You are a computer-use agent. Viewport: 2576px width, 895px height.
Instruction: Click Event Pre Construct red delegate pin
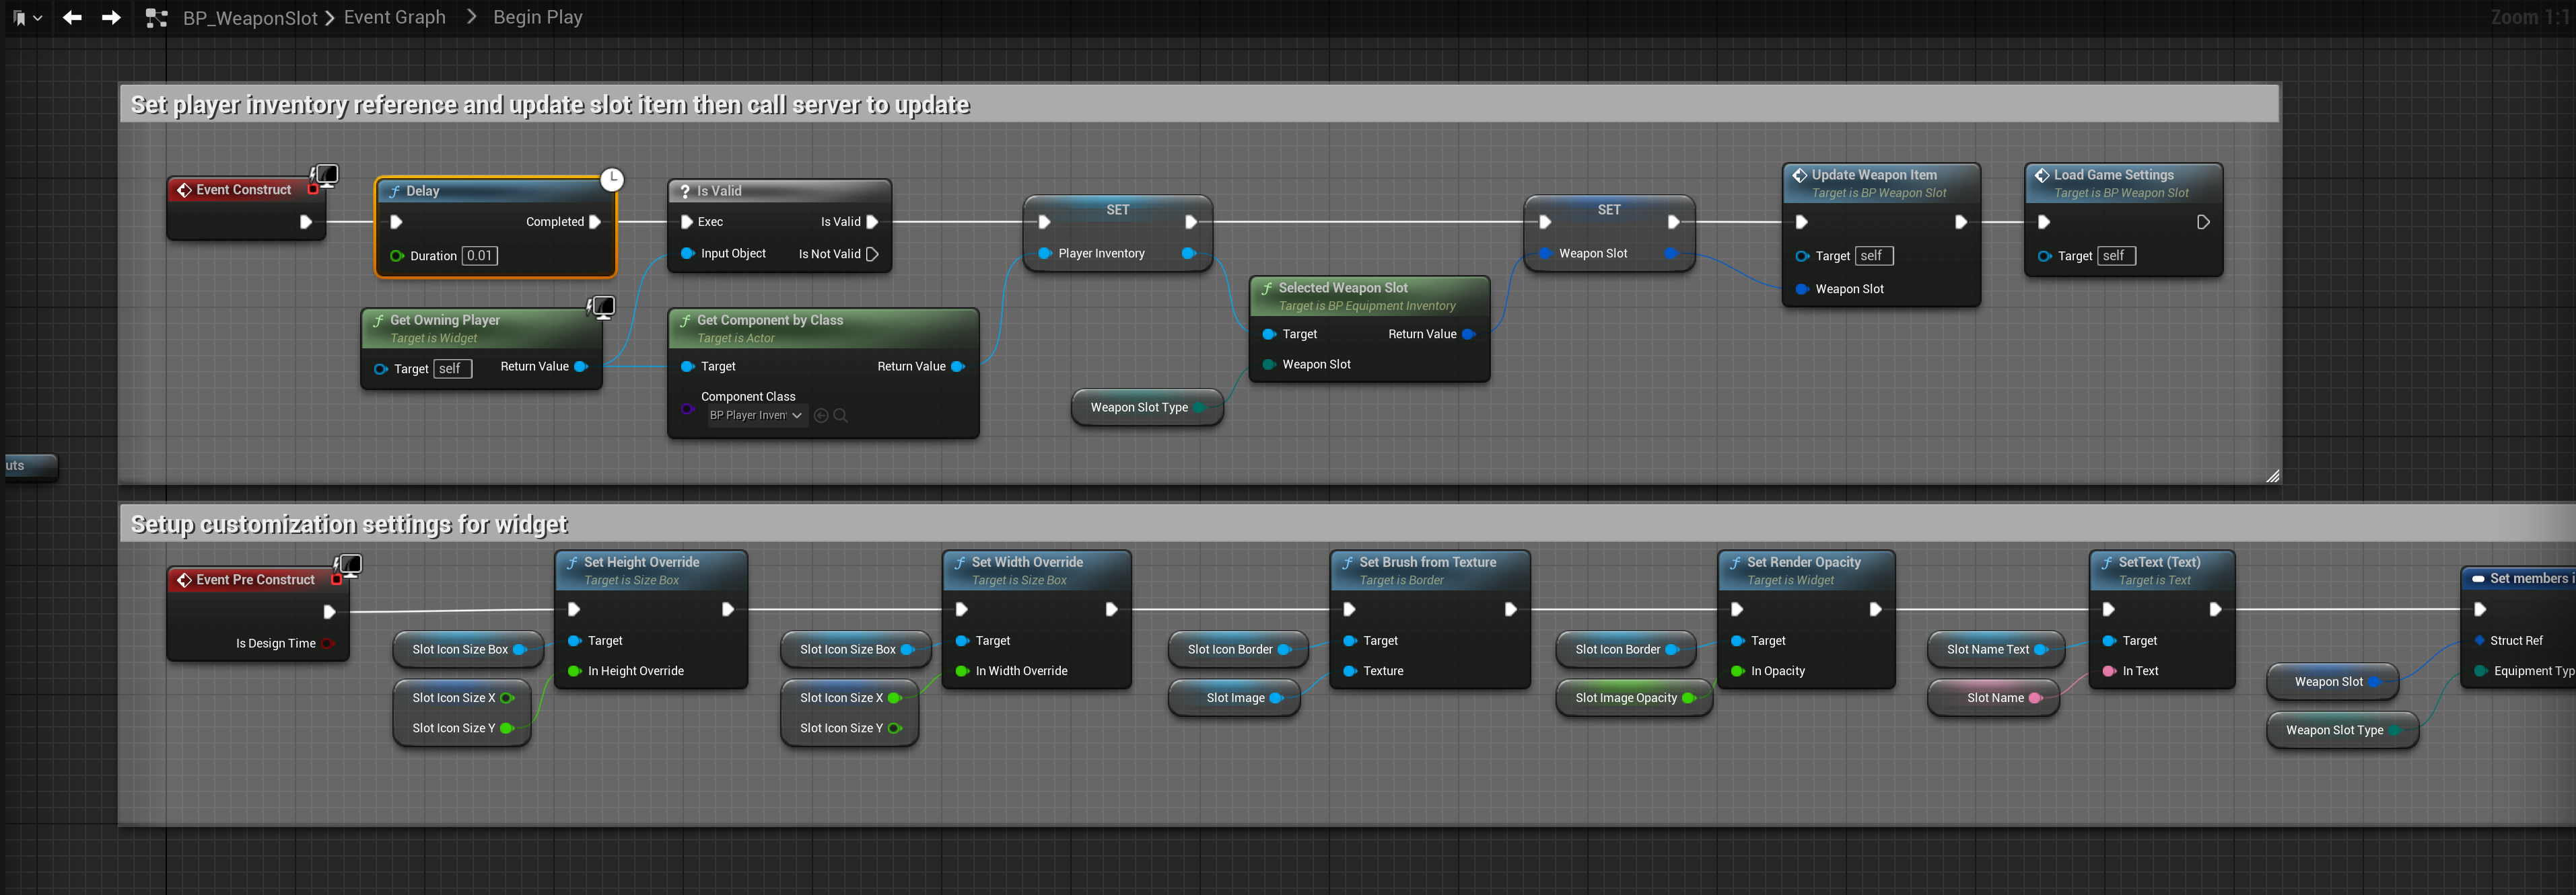337,580
